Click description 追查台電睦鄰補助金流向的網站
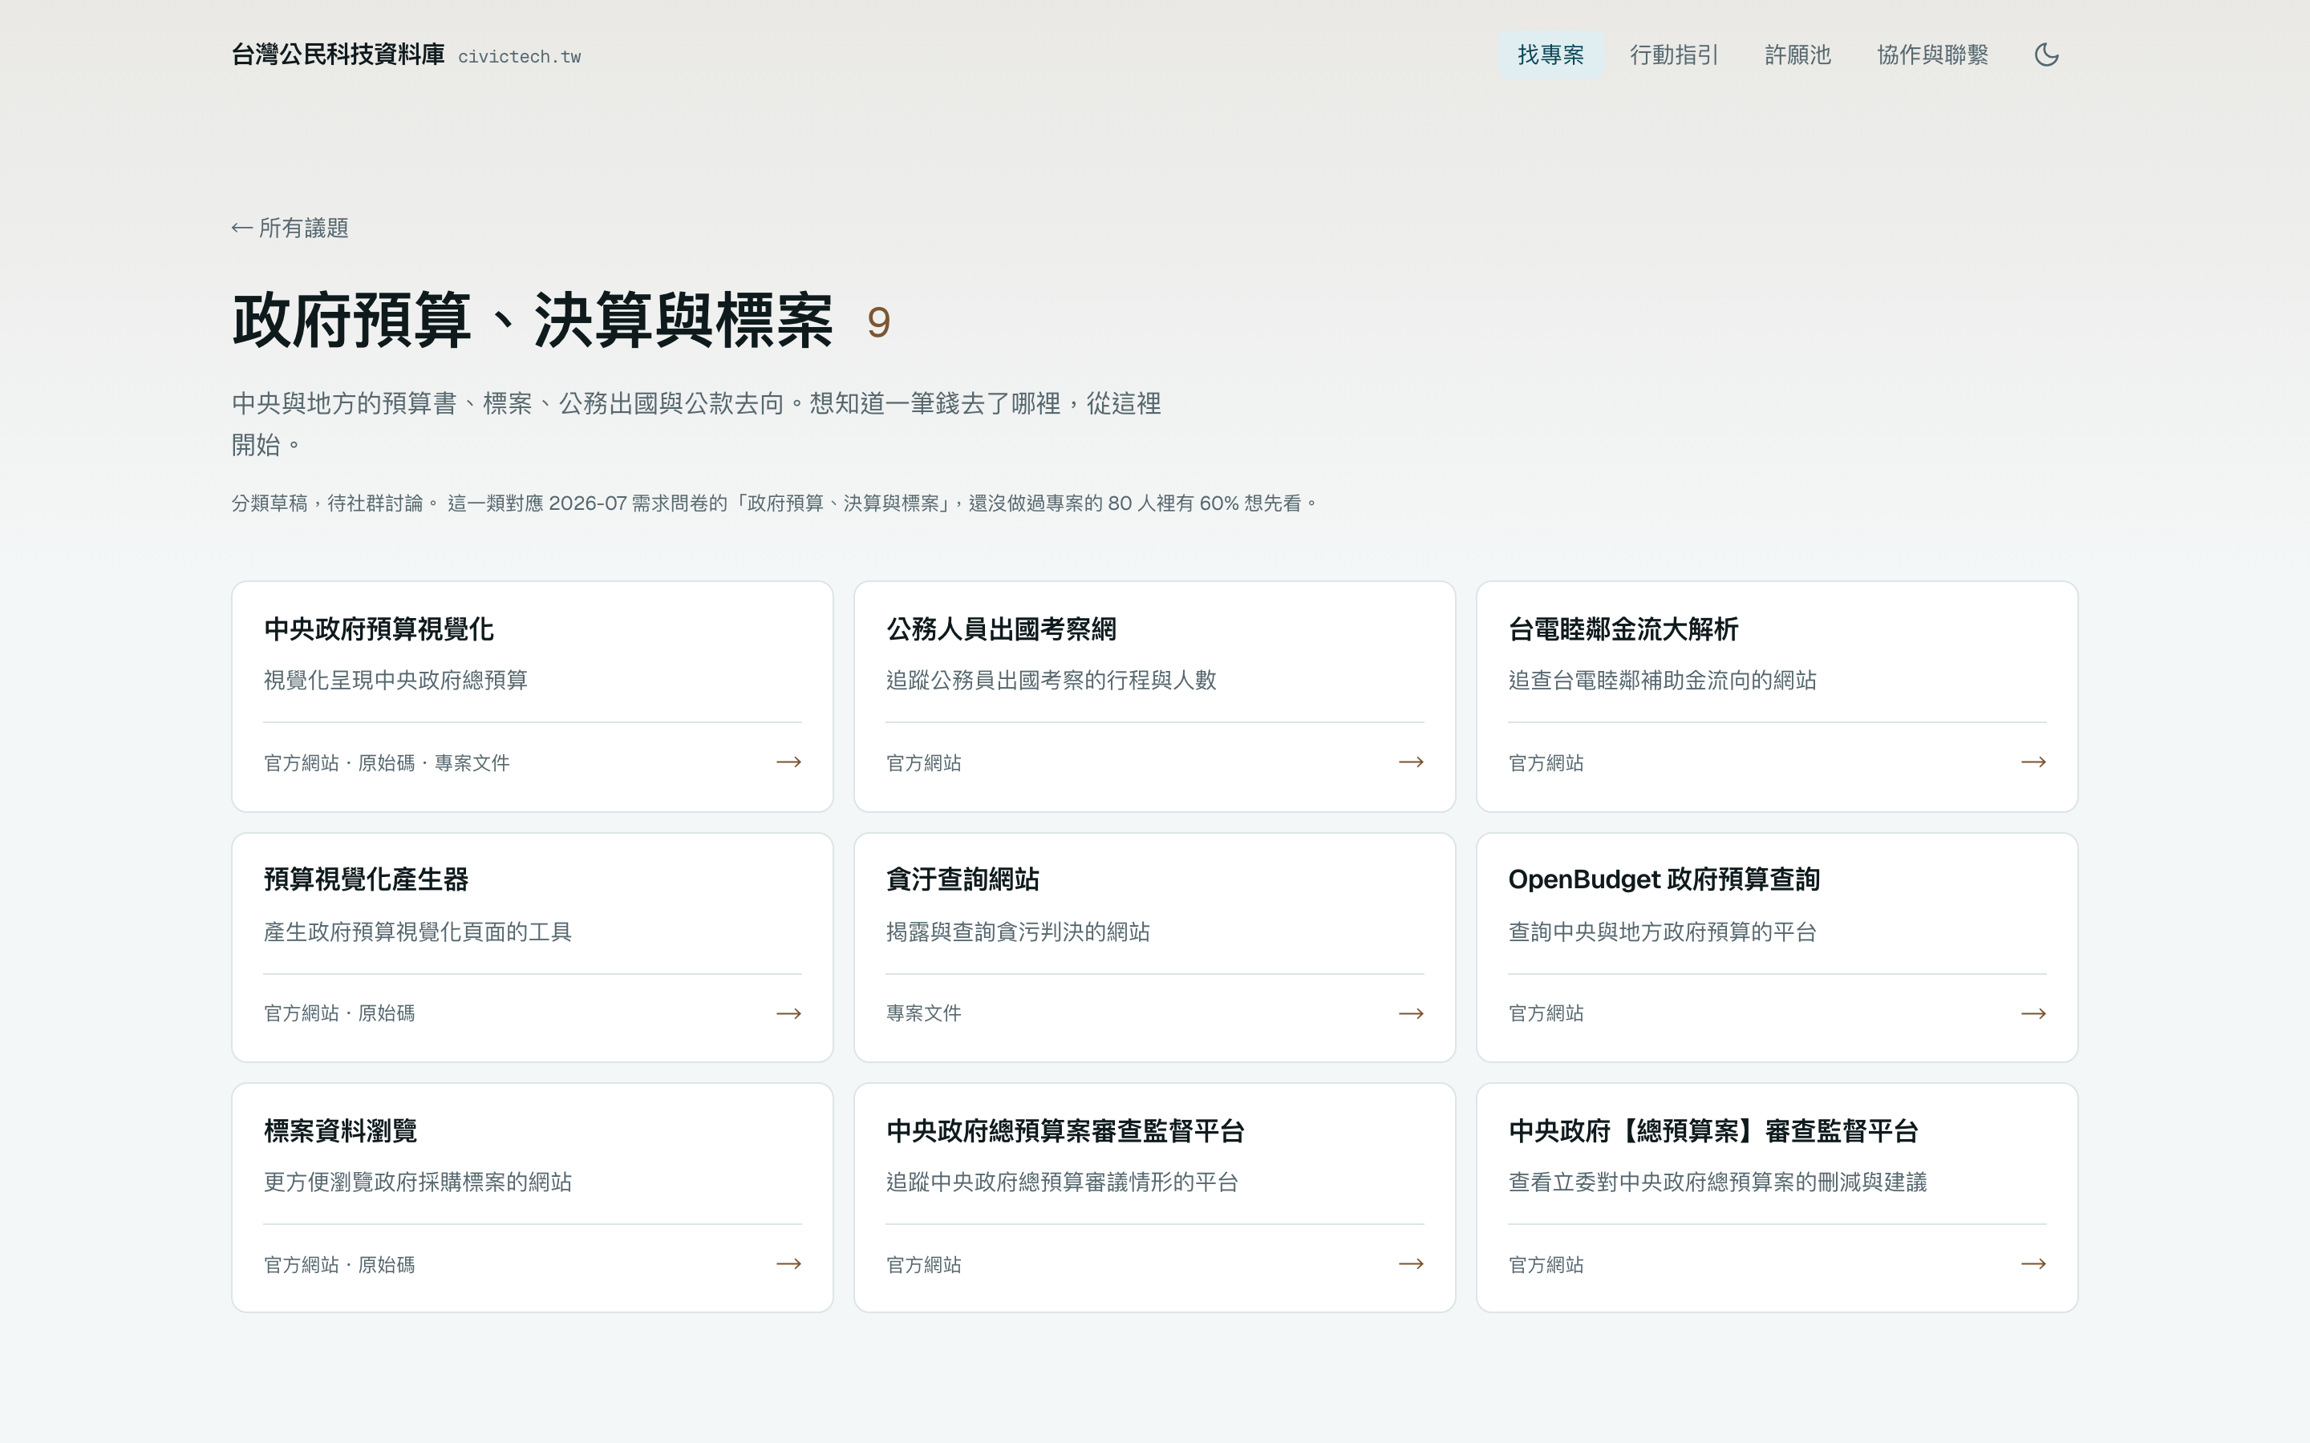 tap(1662, 681)
